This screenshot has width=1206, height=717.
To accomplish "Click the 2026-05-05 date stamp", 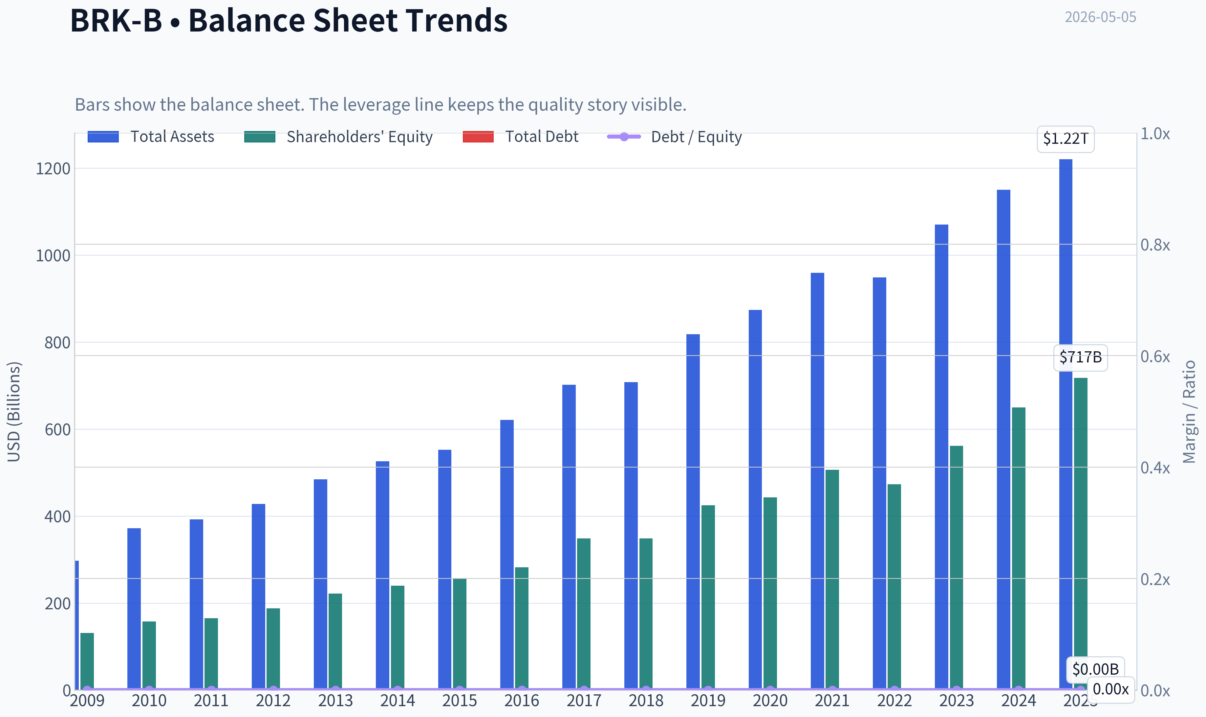I will click(1100, 17).
